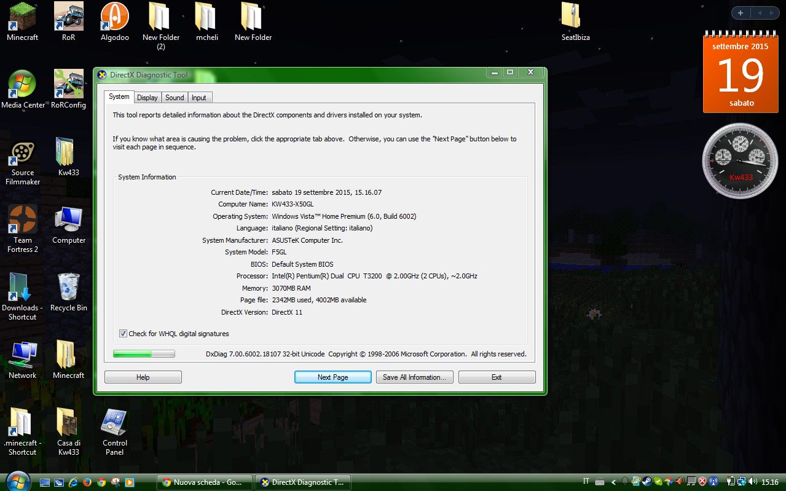Click the sidebar add gadget plus button

(x=741, y=13)
